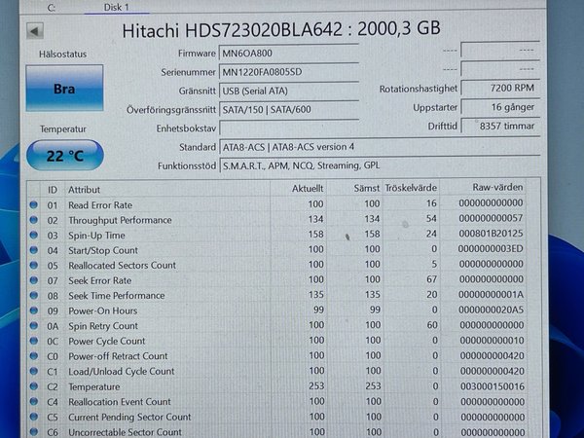
Task: Click the blue Bra health status button
Action: pyautogui.click(x=64, y=89)
